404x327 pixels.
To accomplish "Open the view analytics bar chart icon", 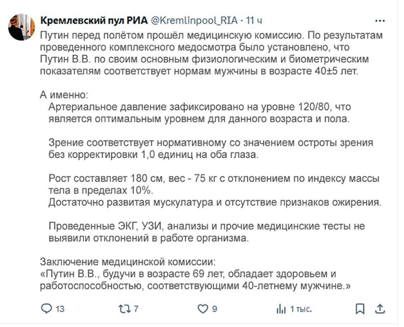I will point(280,309).
